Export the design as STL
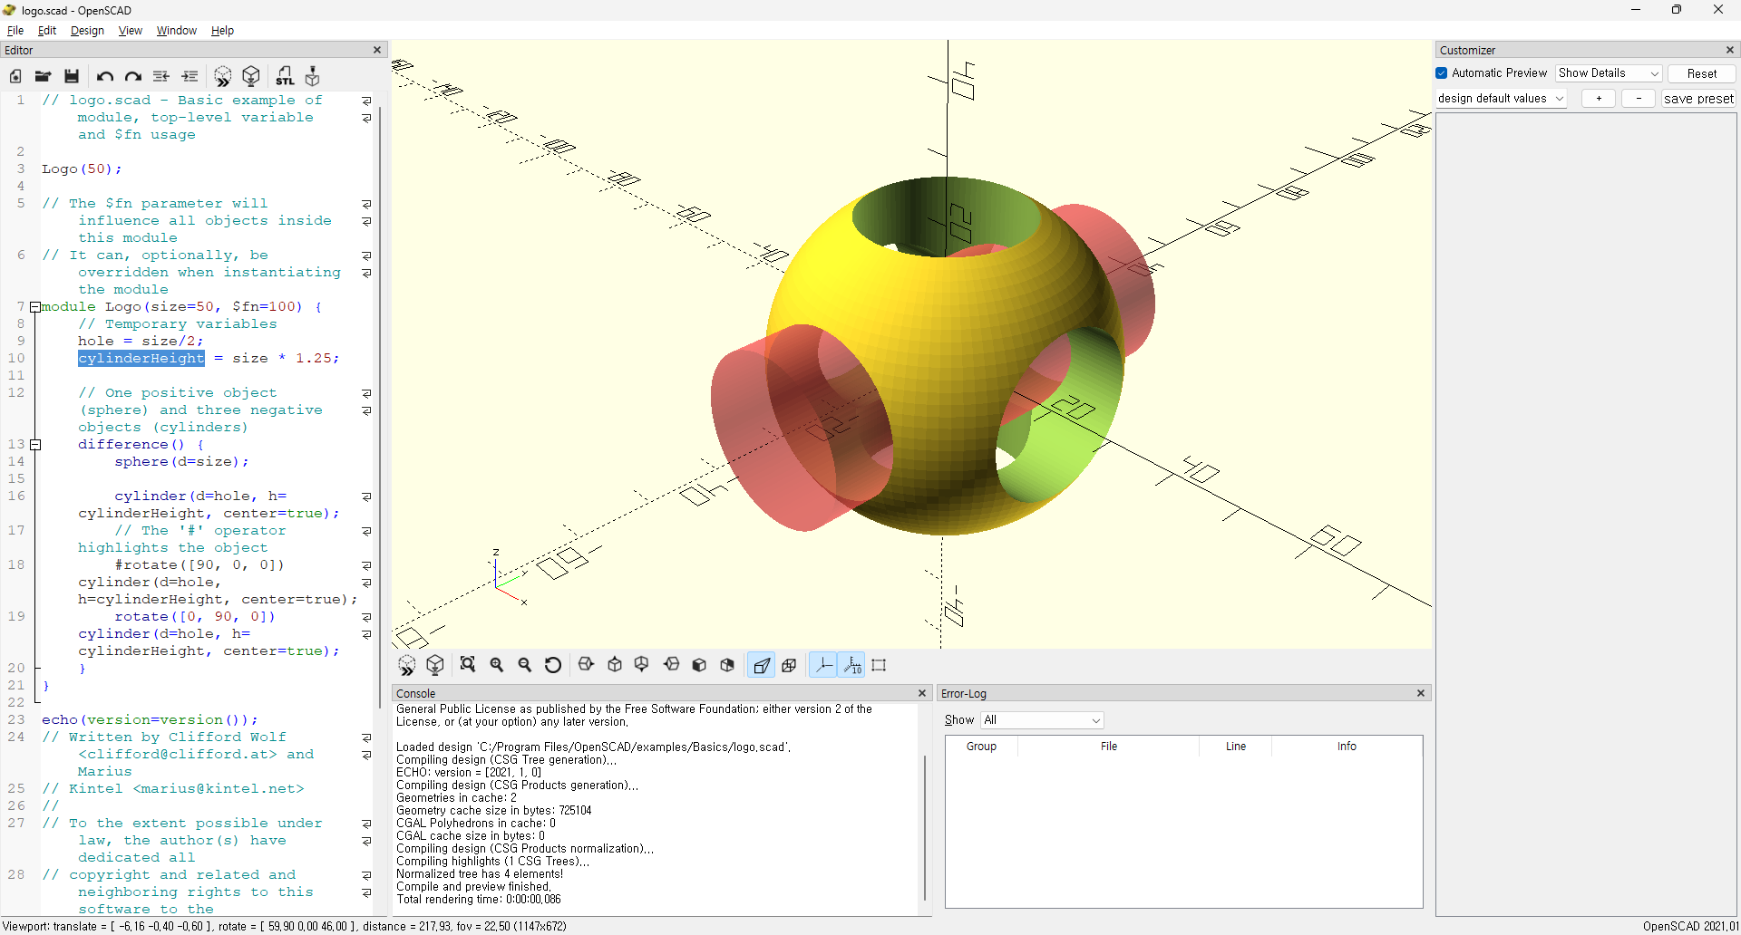The image size is (1741, 935). click(286, 76)
